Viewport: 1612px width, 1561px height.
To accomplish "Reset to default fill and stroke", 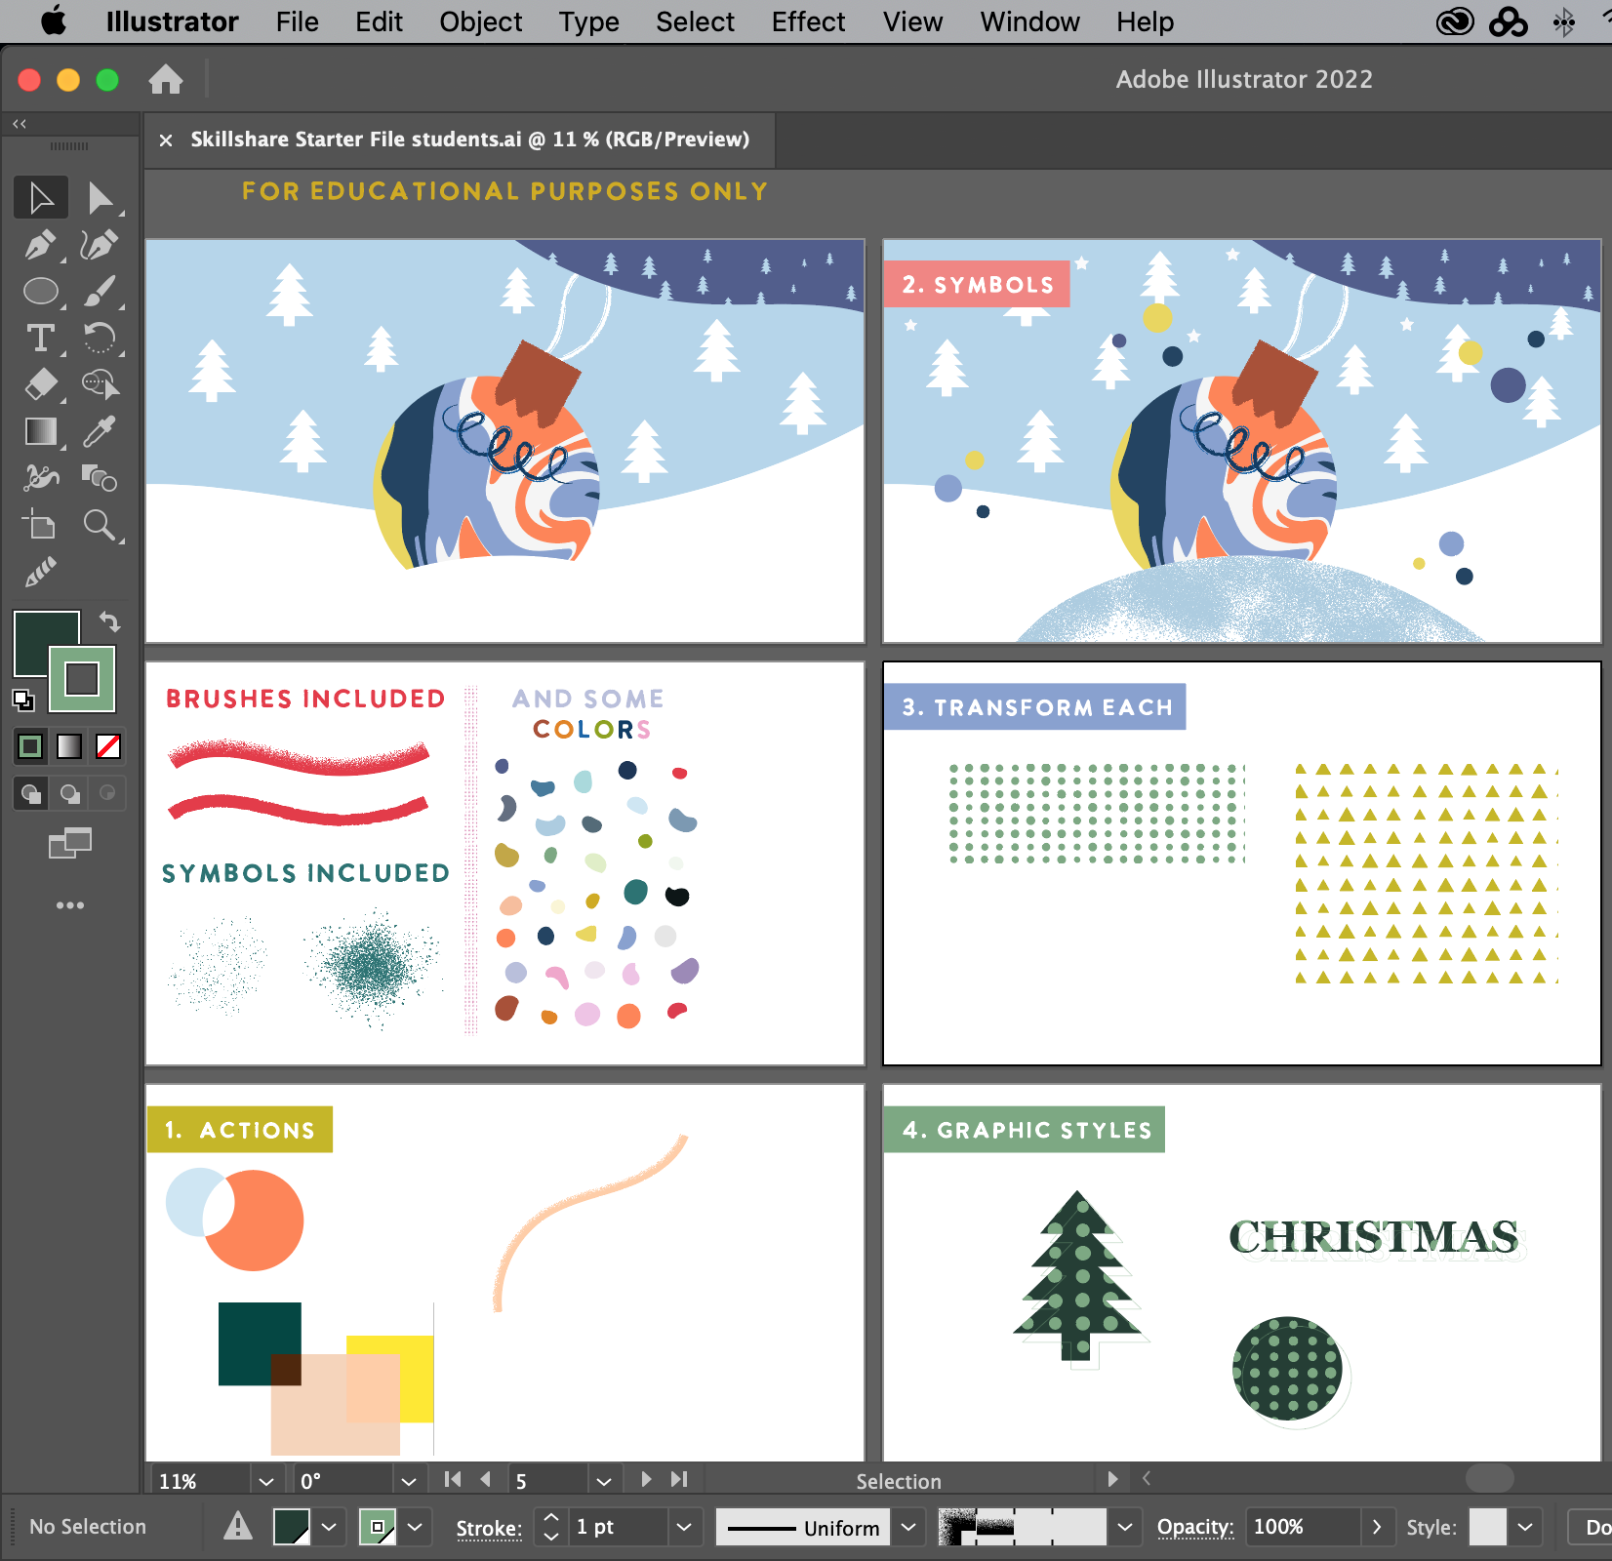I will pos(22,700).
